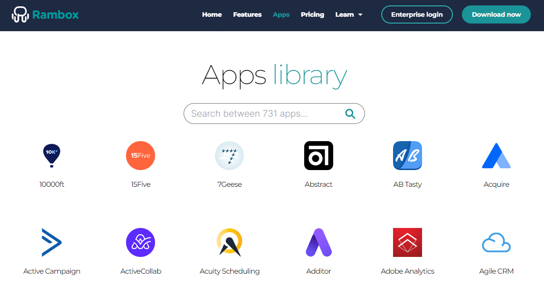Click the 10000ft app label
The width and height of the screenshot is (544, 294).
[52, 185]
